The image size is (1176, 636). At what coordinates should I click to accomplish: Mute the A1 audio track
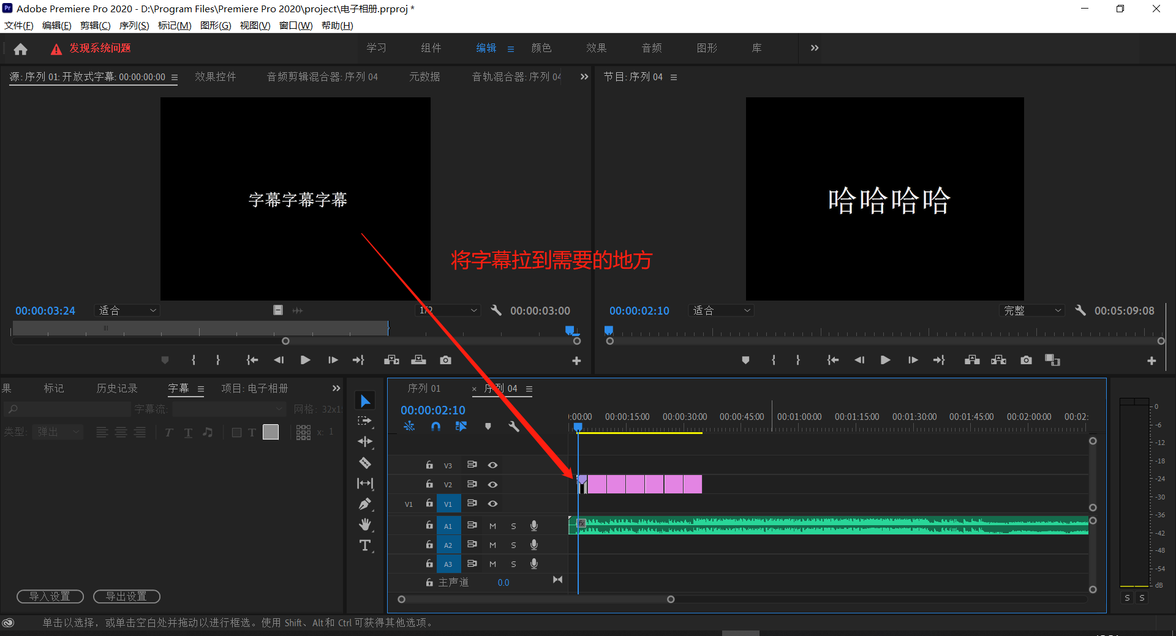point(492,526)
